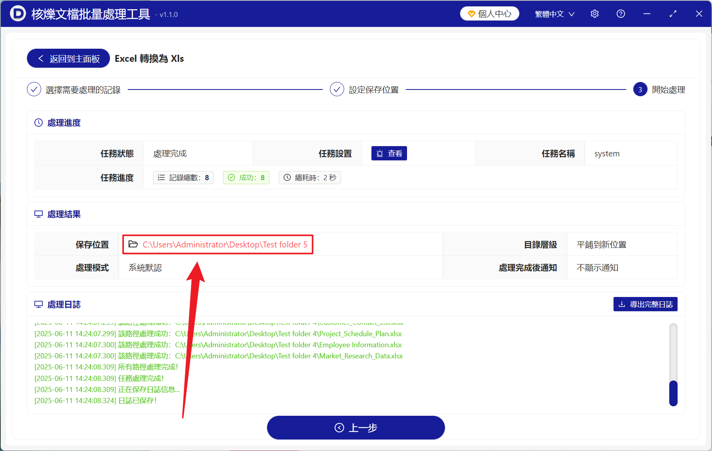Open settings with the gear icon
This screenshot has width=712, height=451.
pos(595,13)
